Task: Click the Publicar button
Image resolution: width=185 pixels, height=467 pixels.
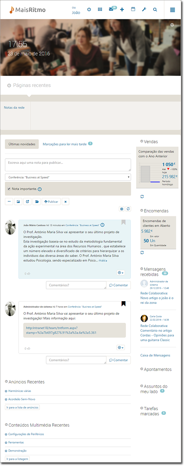Action: 51,202
